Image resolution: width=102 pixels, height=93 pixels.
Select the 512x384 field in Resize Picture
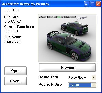coord(80,85)
